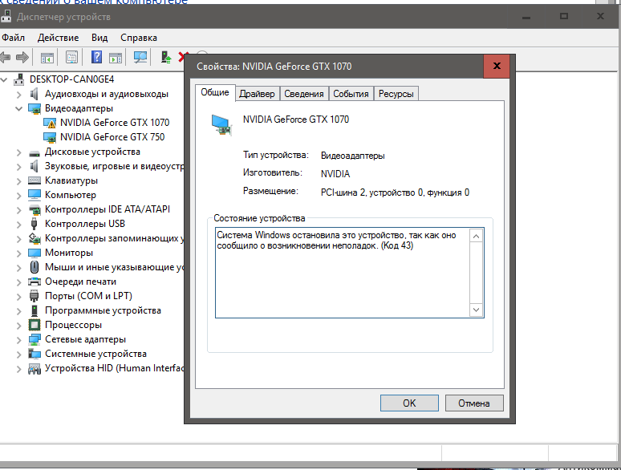The height and width of the screenshot is (470, 621).
Task: Open the Справка menu
Action: pyautogui.click(x=139, y=38)
